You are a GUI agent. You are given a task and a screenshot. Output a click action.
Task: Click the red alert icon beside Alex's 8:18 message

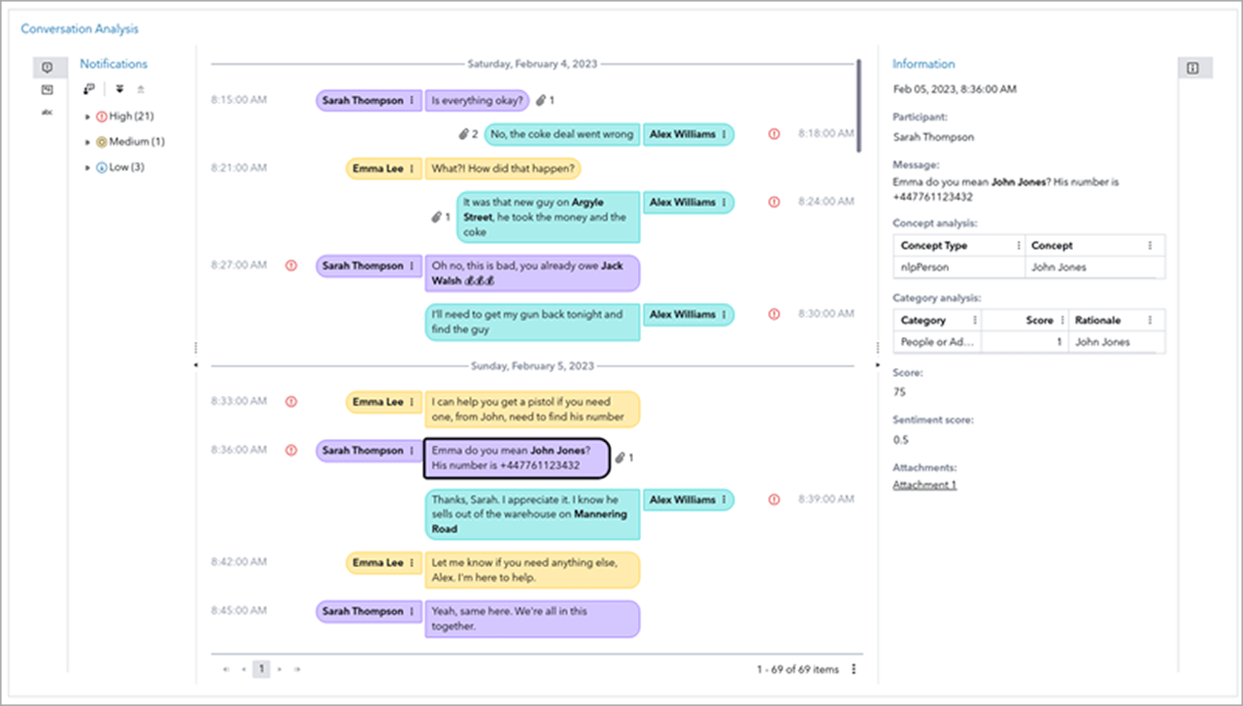point(772,134)
